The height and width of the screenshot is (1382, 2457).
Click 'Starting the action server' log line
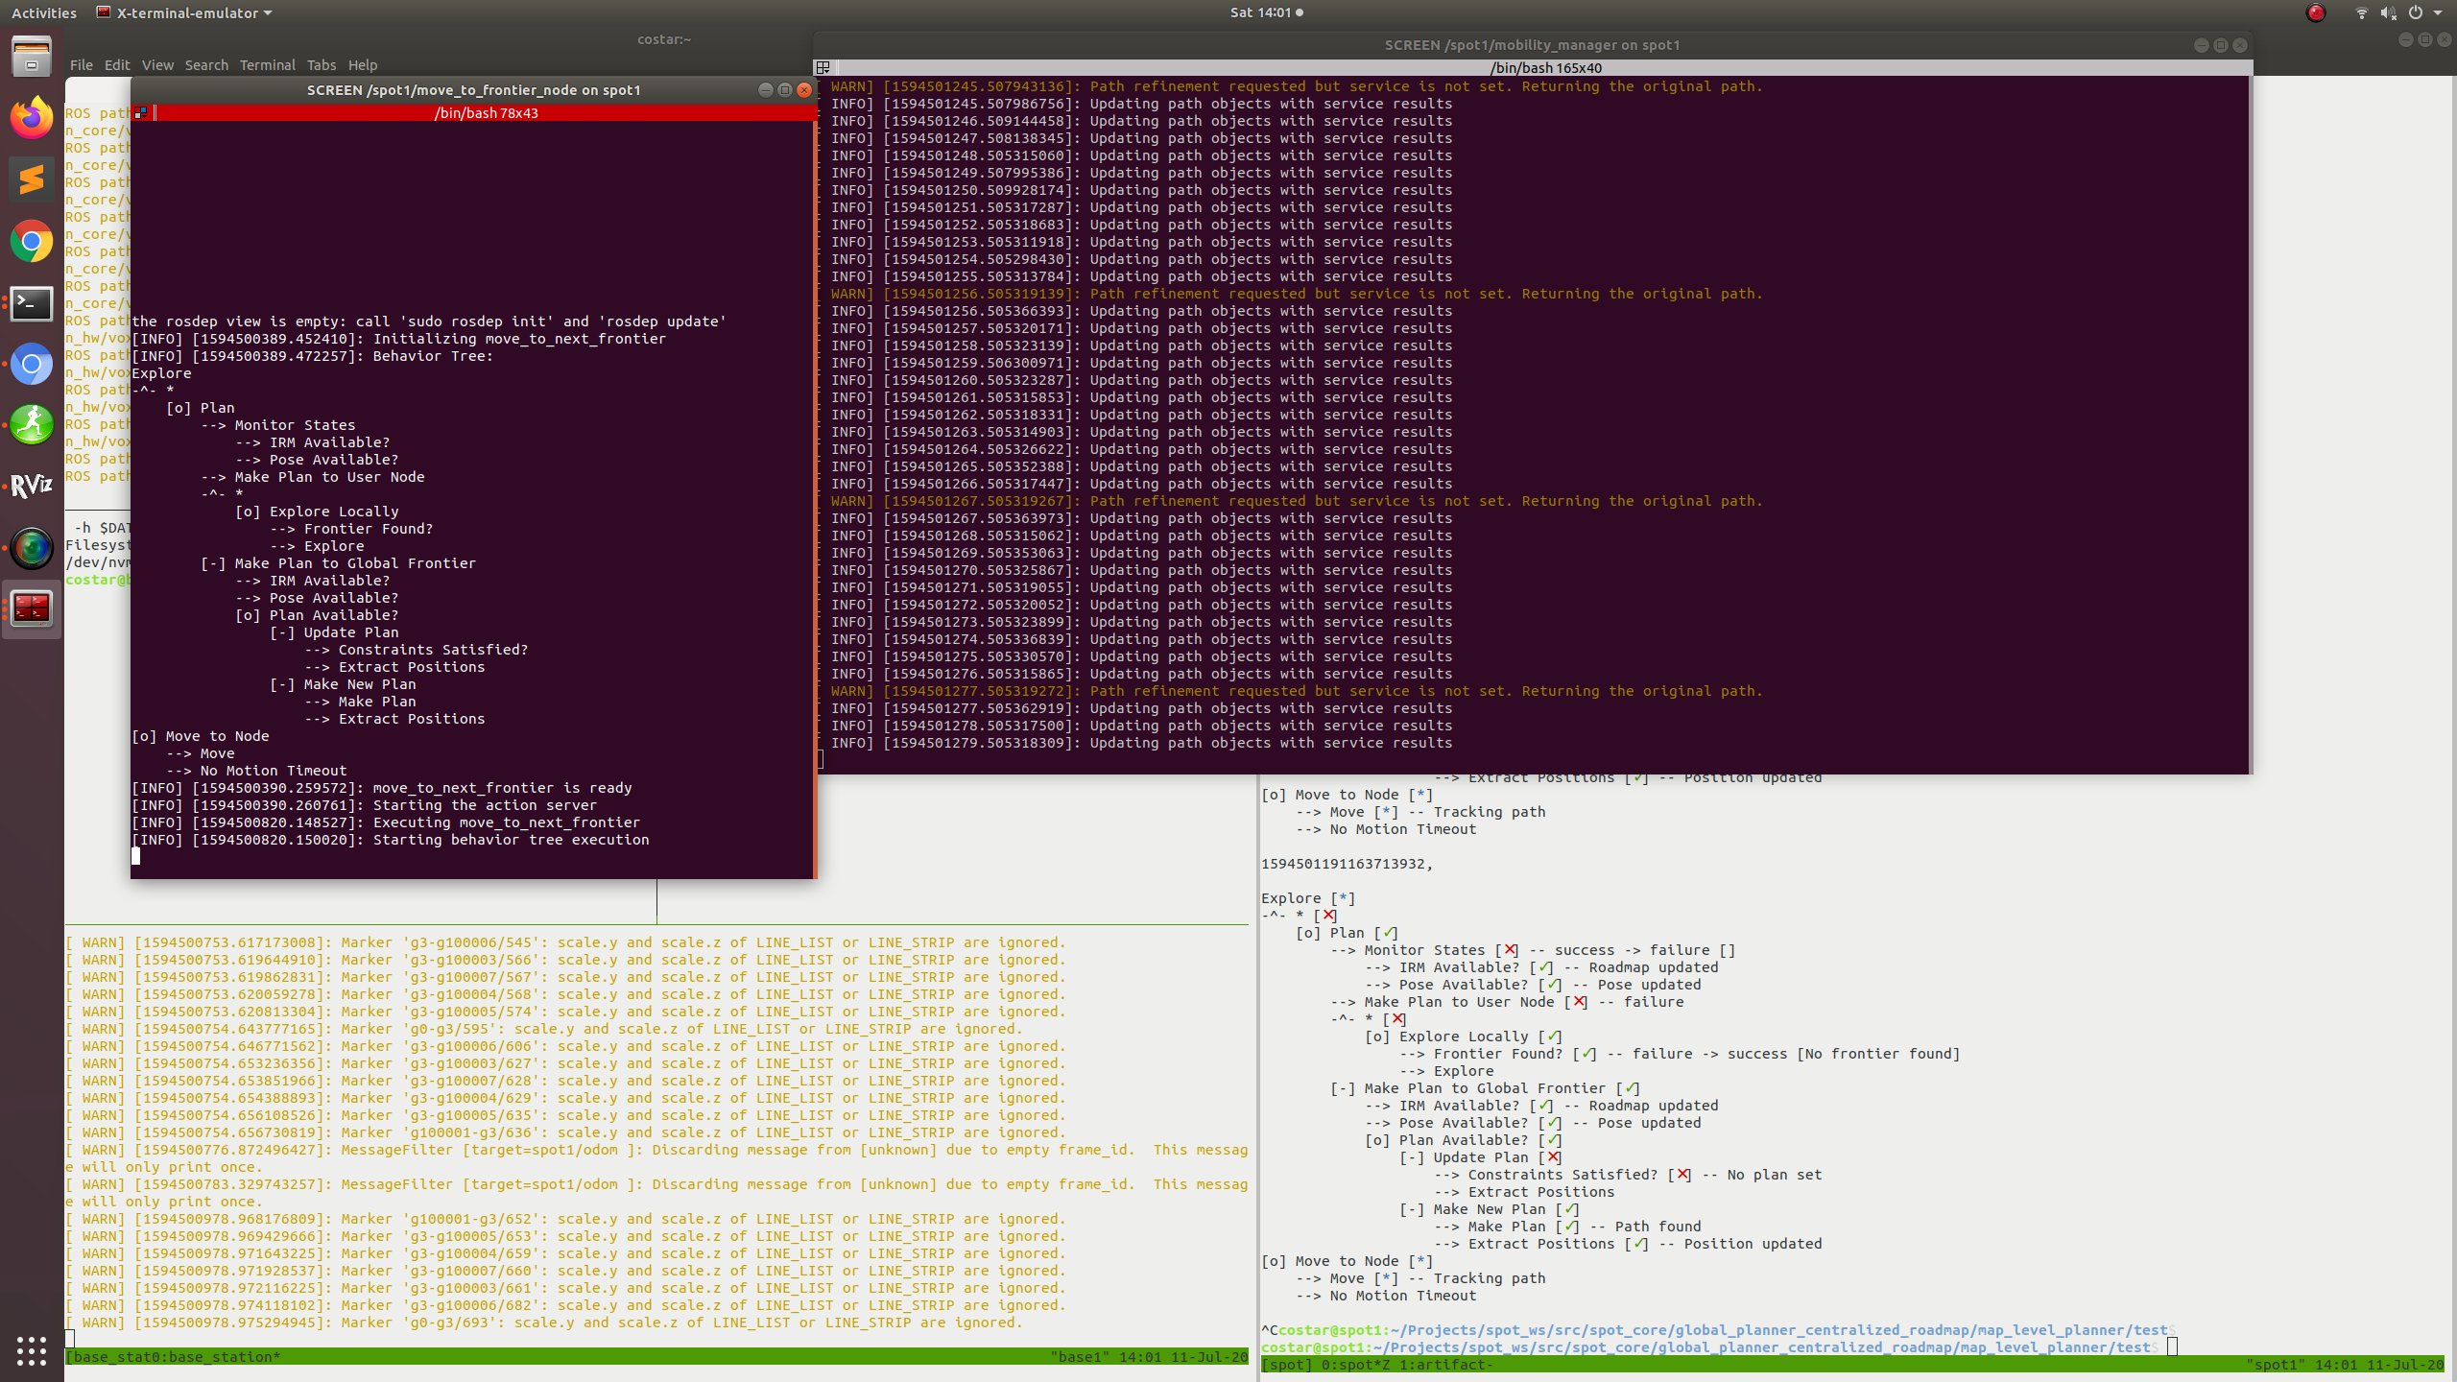[x=365, y=805]
